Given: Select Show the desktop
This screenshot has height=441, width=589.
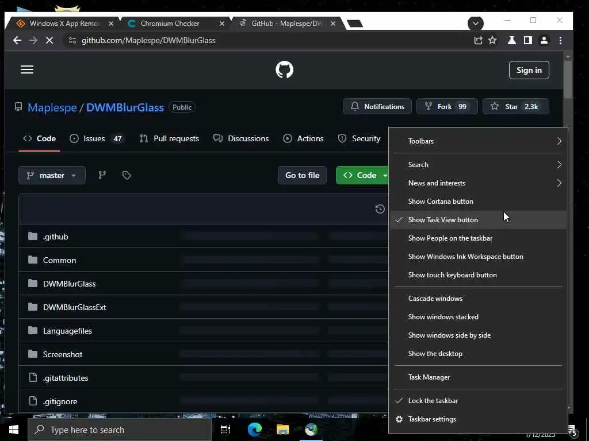Looking at the screenshot, I should pyautogui.click(x=478, y=354).
